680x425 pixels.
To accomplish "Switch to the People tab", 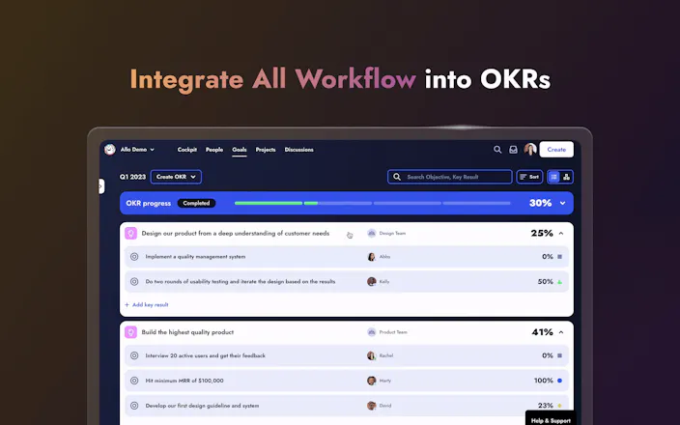I will click(214, 150).
